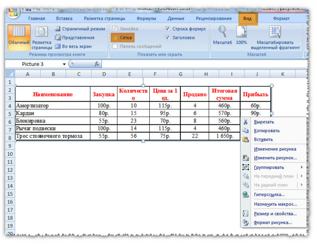Select the Вид ribbon tab

point(247,18)
